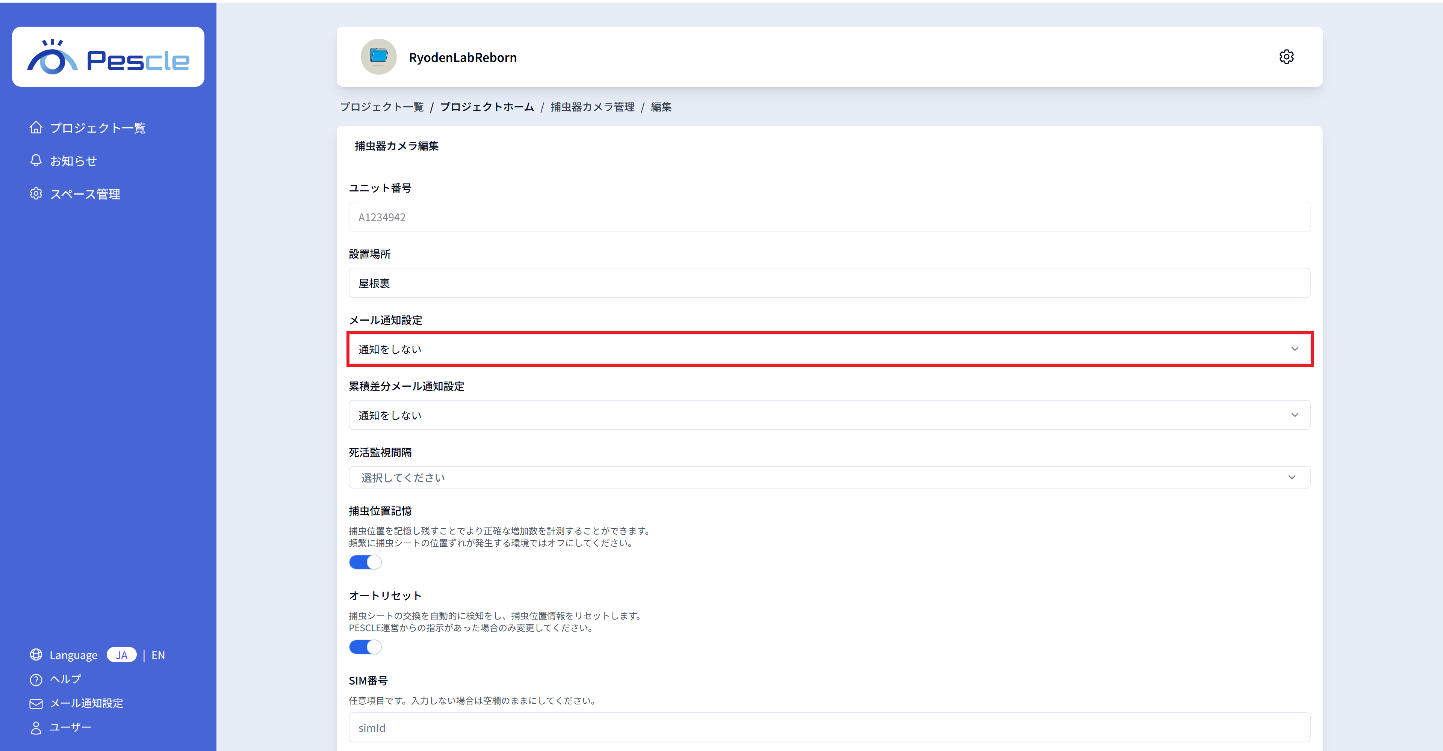
Task: Click the Pescle logo
Action: click(x=108, y=57)
